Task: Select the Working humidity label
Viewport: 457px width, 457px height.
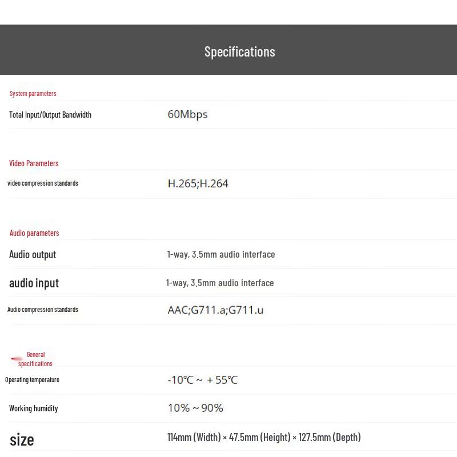Action: click(34, 408)
